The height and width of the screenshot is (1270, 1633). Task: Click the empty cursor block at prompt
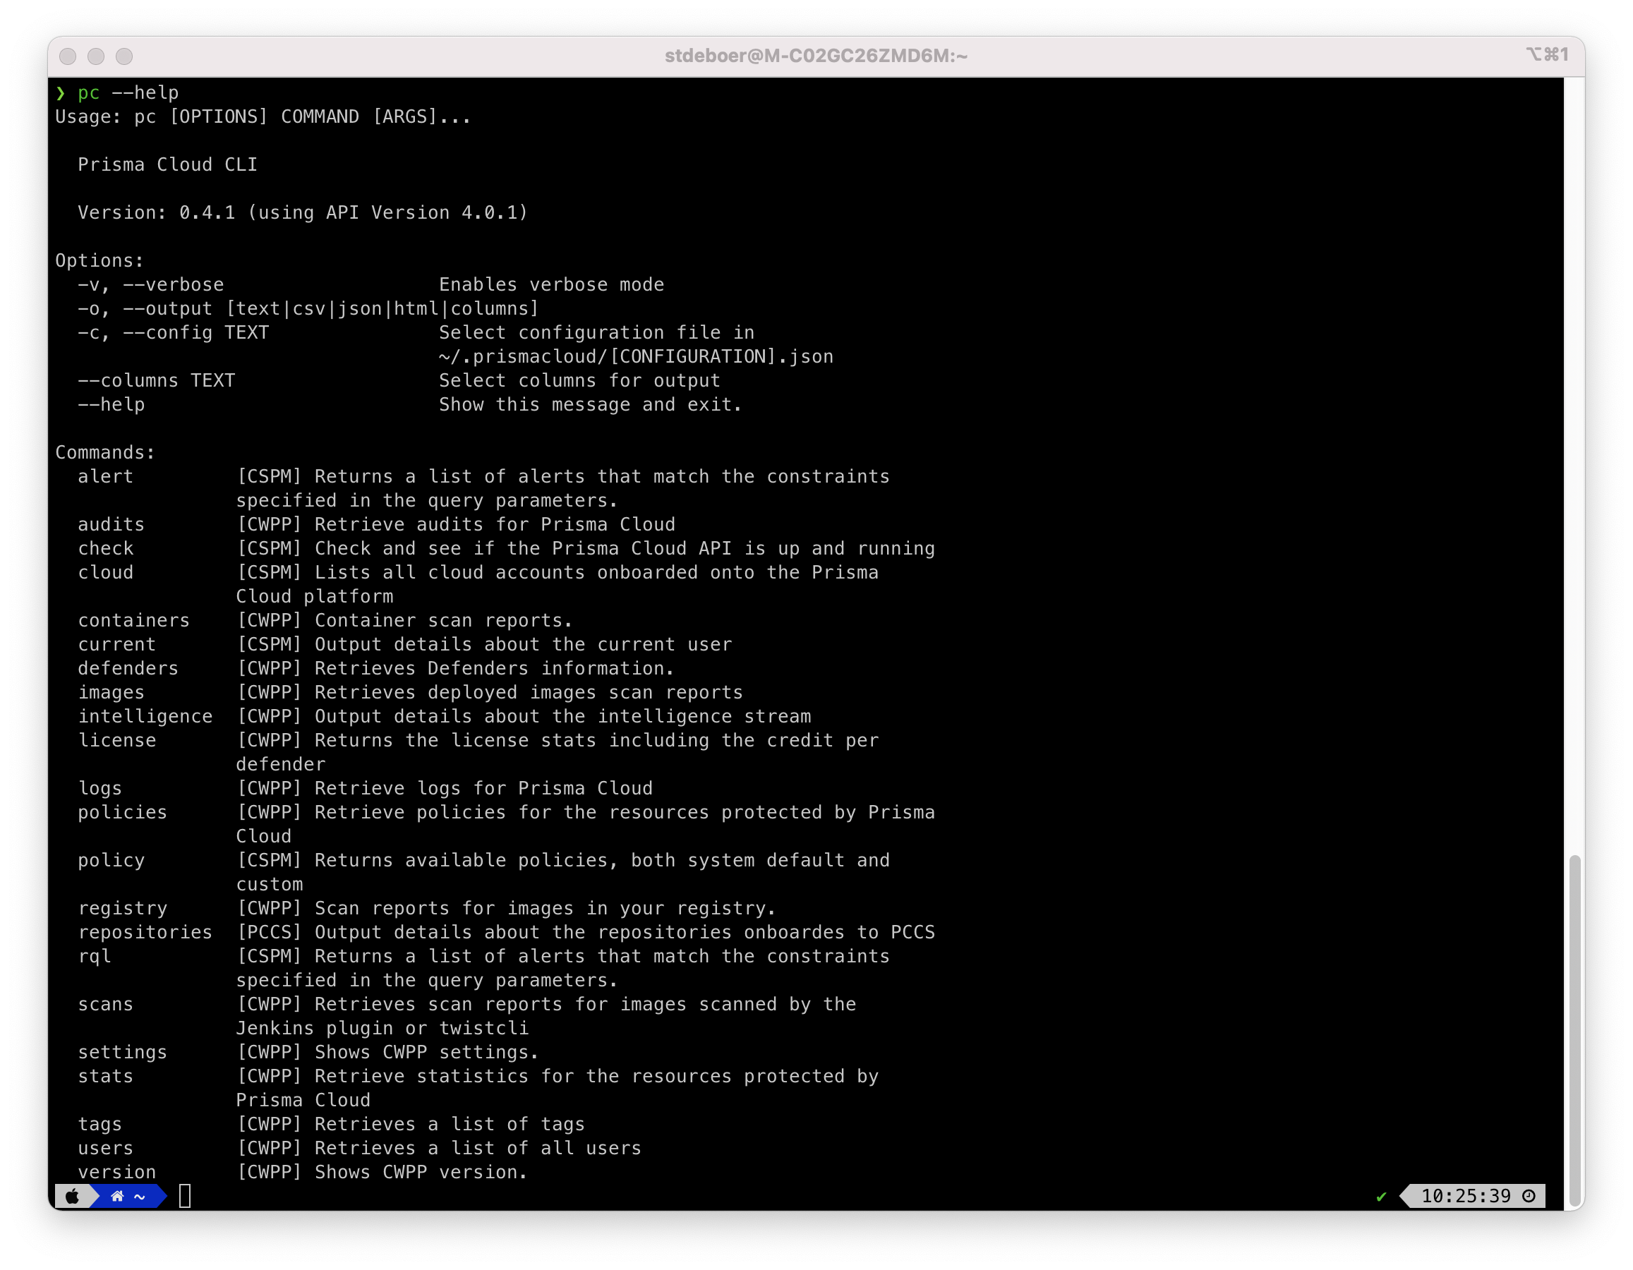185,1197
